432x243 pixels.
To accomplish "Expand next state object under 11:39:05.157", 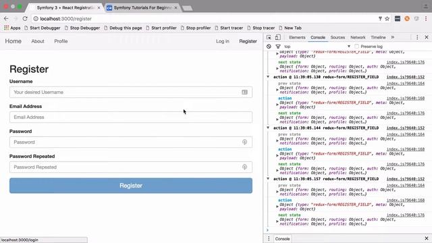I will coord(277,221).
